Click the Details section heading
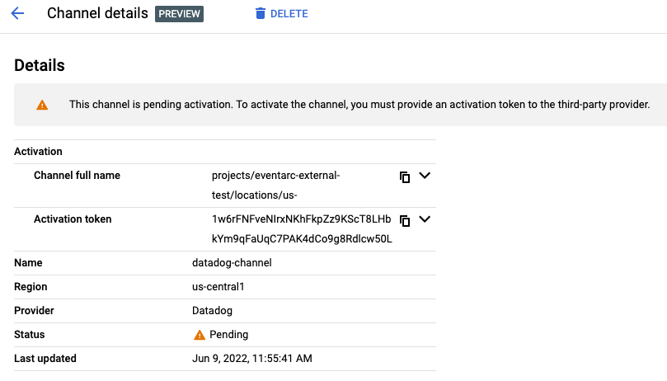This screenshot has width=667, height=381. pos(40,66)
